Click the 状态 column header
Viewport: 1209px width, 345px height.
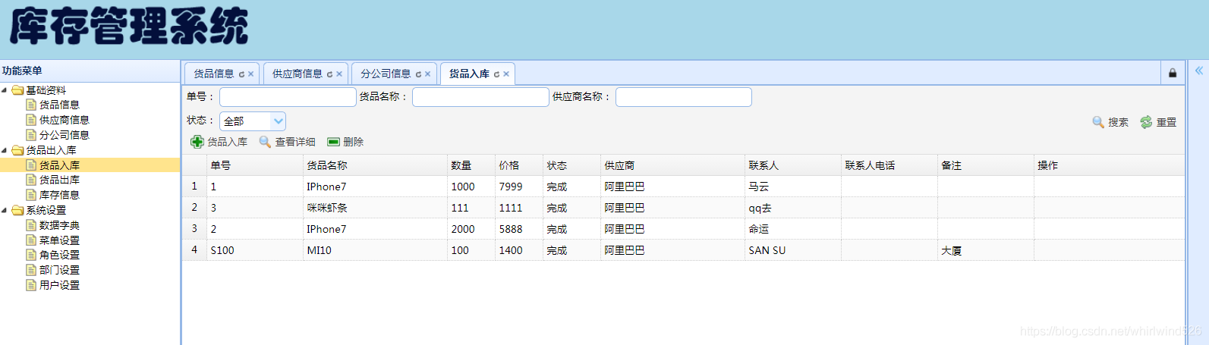coord(571,165)
